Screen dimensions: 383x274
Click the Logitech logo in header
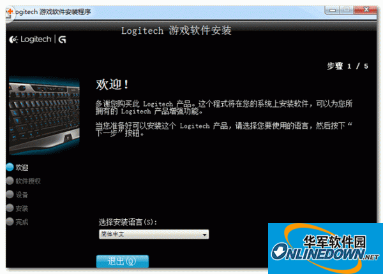[x=30, y=40]
